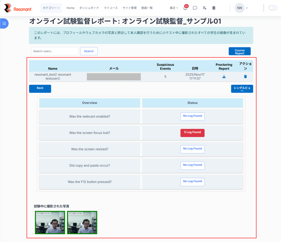
Task: Click the notification bell icon
Action: click(185, 8)
